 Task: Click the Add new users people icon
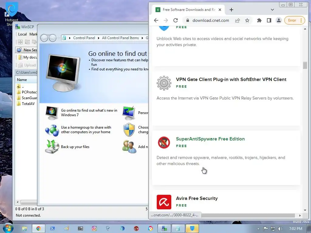coord(129,147)
